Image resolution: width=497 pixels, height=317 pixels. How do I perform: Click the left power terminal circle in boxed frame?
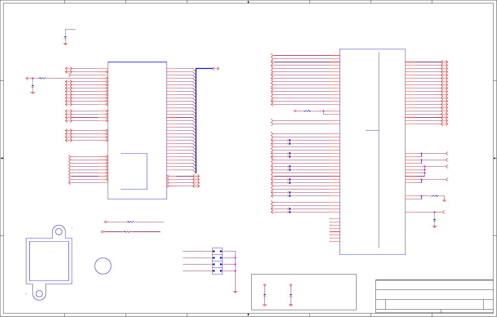coord(265,285)
